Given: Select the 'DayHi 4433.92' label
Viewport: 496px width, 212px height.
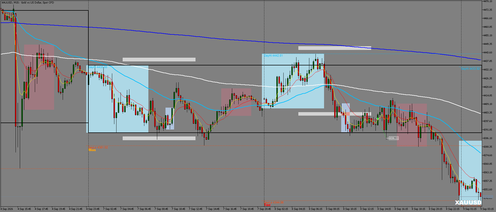Looking at the screenshot, I should [x=470, y=69].
